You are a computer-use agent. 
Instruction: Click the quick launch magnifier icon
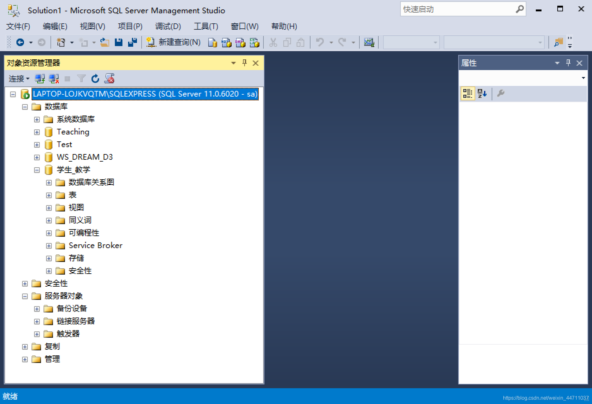[519, 9]
